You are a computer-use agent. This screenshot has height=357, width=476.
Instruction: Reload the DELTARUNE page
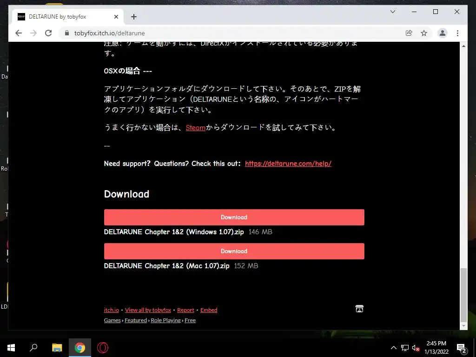[x=48, y=33]
